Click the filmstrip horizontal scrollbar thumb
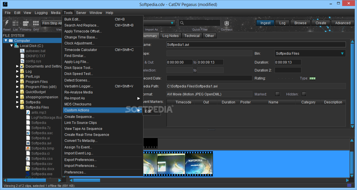This screenshot has height=190, width=357. click(87, 180)
